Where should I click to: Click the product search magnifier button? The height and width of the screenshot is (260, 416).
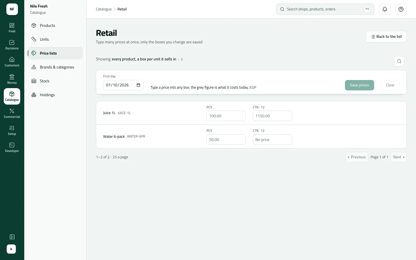click(399, 61)
